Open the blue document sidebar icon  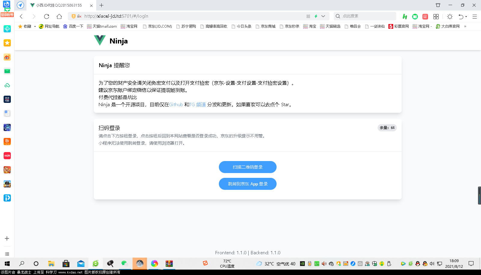coord(7,113)
